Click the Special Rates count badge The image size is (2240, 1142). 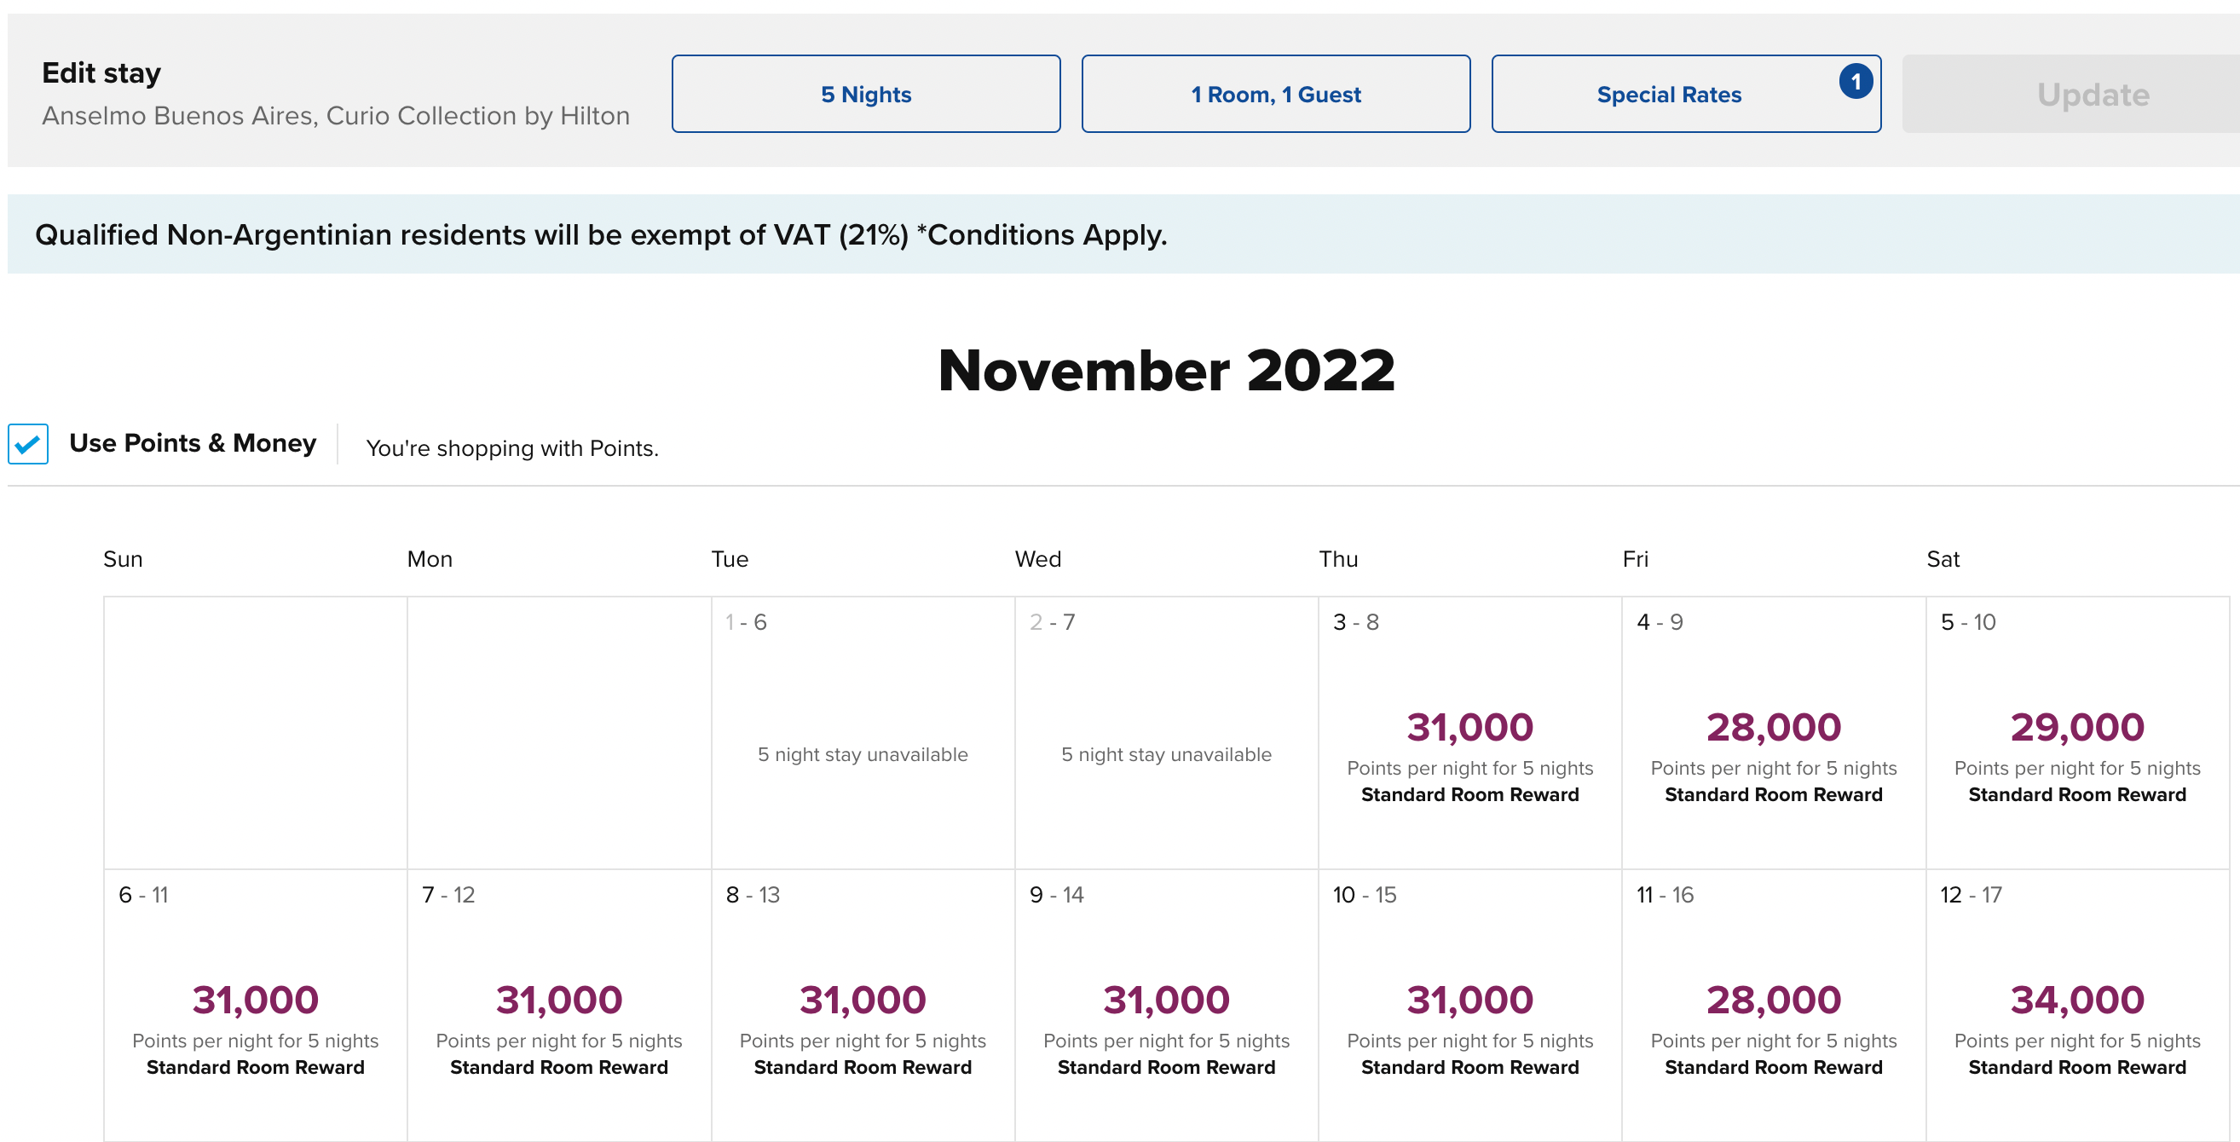coord(1855,82)
